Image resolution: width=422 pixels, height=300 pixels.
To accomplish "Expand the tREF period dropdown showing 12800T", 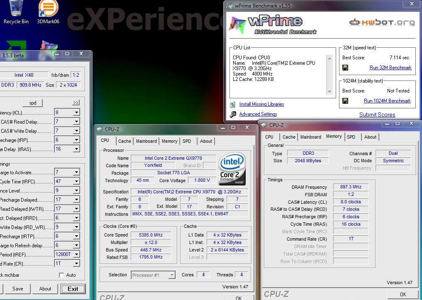I will click(x=76, y=254).
